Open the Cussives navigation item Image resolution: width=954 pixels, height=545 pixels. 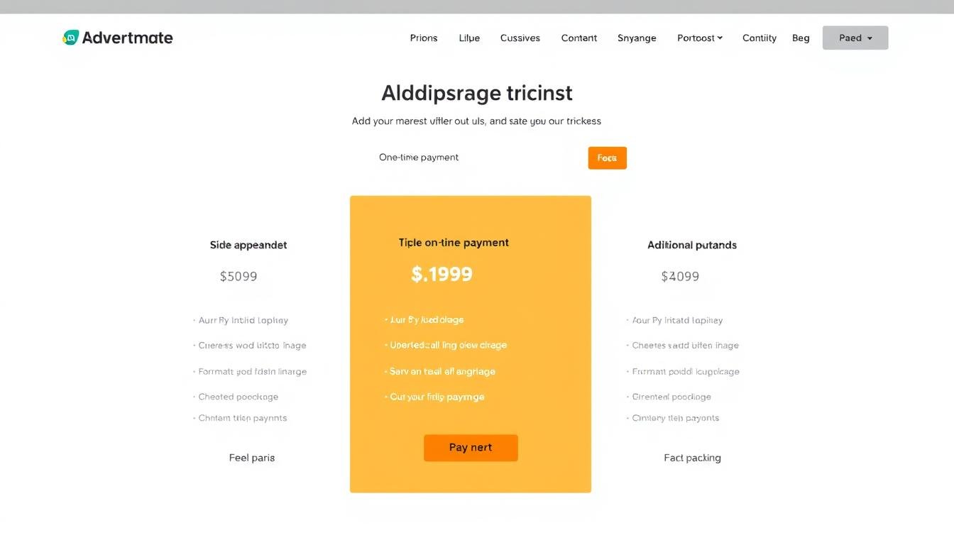point(520,38)
